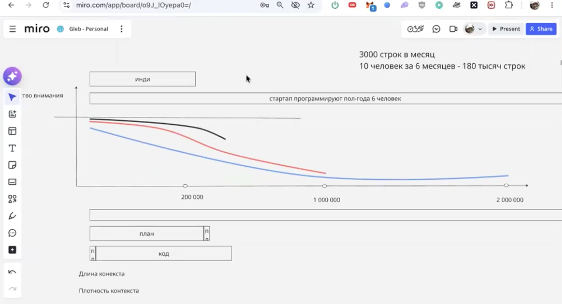Undo the last action
The image size is (562, 304).
(12, 272)
